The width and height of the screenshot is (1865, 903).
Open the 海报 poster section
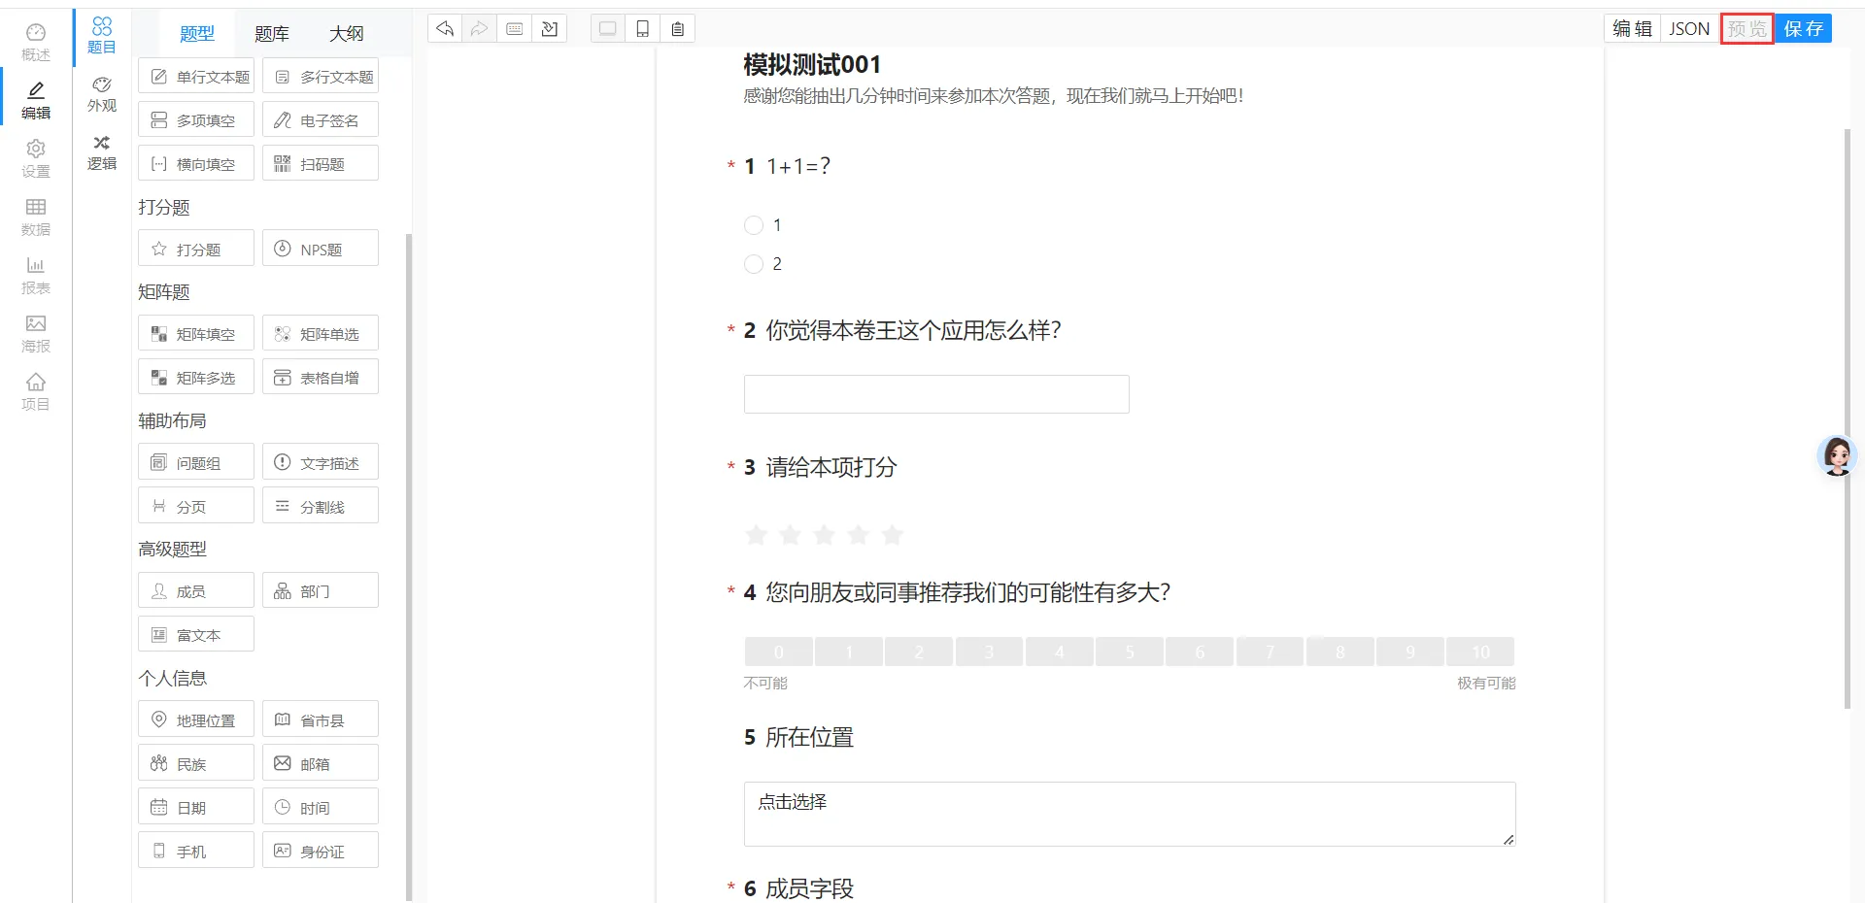tap(36, 334)
